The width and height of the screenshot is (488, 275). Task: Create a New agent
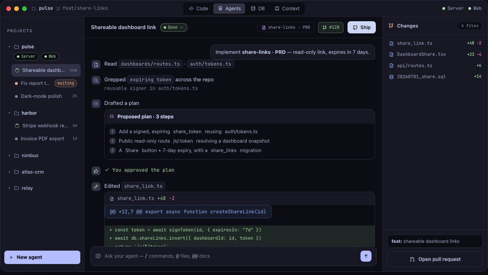pos(42,257)
